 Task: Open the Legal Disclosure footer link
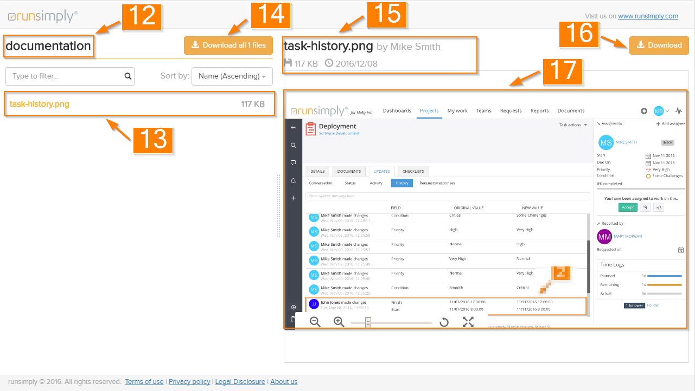pyautogui.click(x=240, y=382)
